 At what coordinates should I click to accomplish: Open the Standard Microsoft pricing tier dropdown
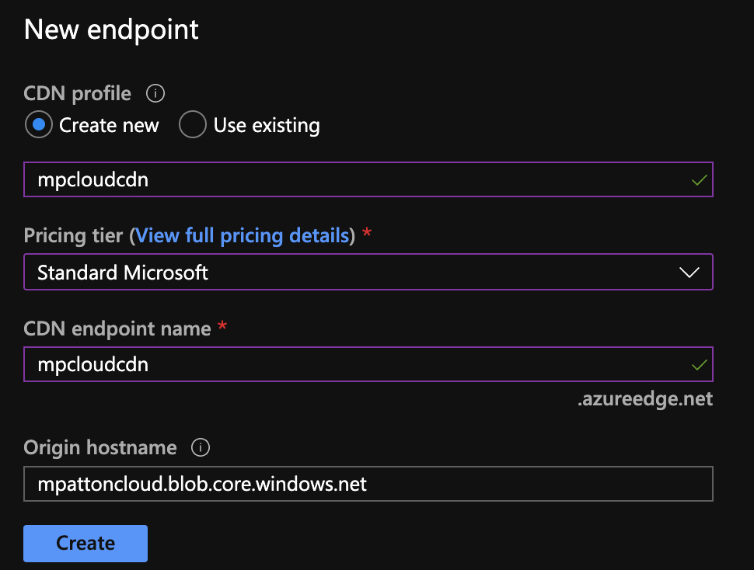[368, 273]
